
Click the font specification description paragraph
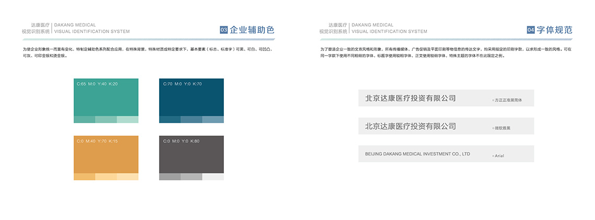click(446, 52)
